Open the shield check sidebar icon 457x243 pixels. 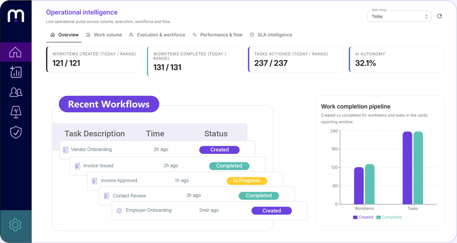pyautogui.click(x=16, y=132)
